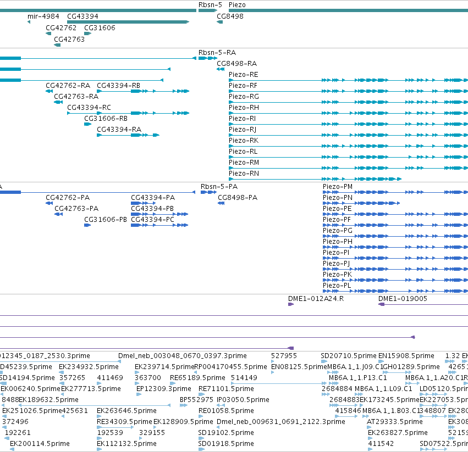The width and height of the screenshot is (468, 452).
Task: Click the AT29333.5prime EST label
Action: (394, 422)
